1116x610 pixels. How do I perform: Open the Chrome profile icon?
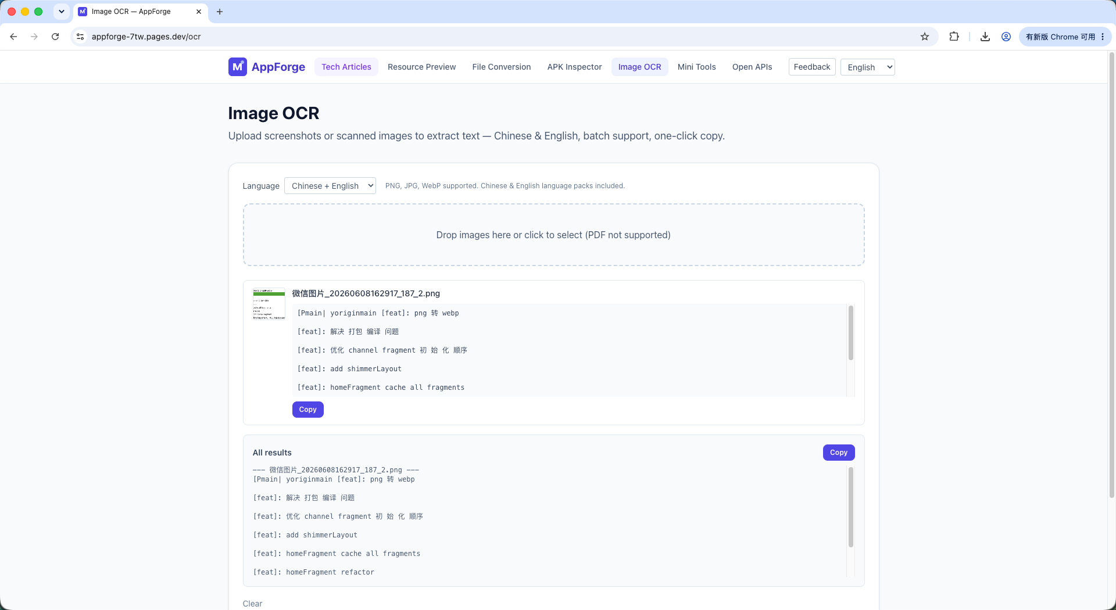[x=1006, y=37]
